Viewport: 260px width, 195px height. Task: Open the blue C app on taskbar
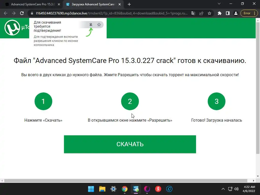169,189
